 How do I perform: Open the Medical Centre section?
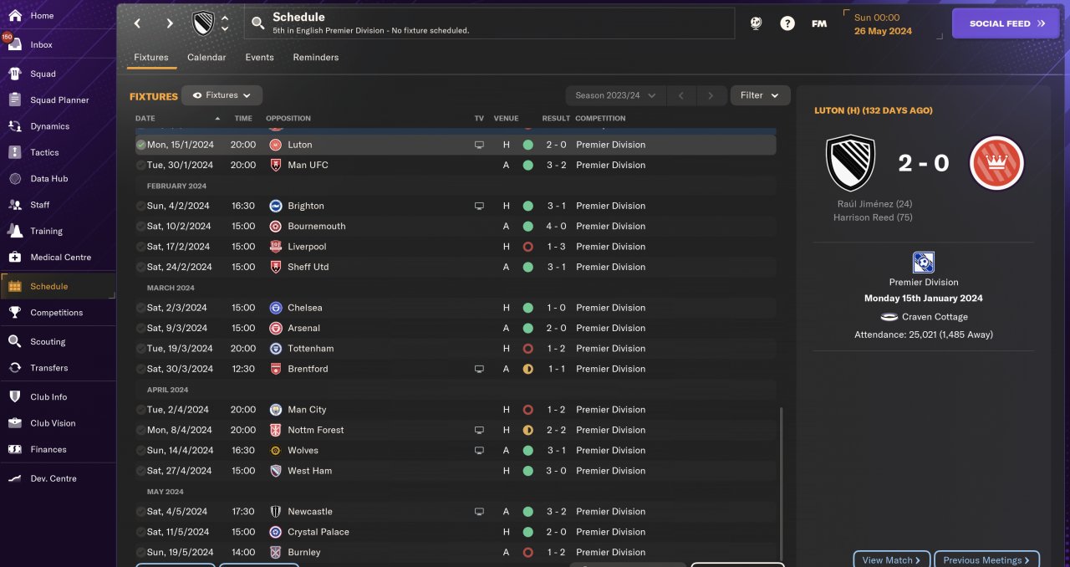click(x=60, y=258)
